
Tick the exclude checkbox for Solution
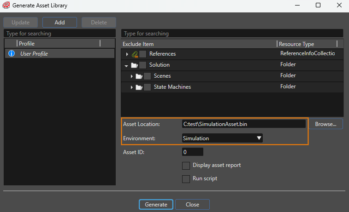(142, 65)
